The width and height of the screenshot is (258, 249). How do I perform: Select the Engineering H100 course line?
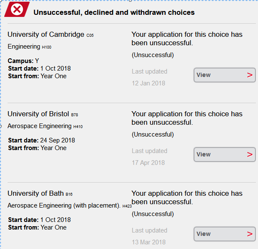(x=29, y=47)
